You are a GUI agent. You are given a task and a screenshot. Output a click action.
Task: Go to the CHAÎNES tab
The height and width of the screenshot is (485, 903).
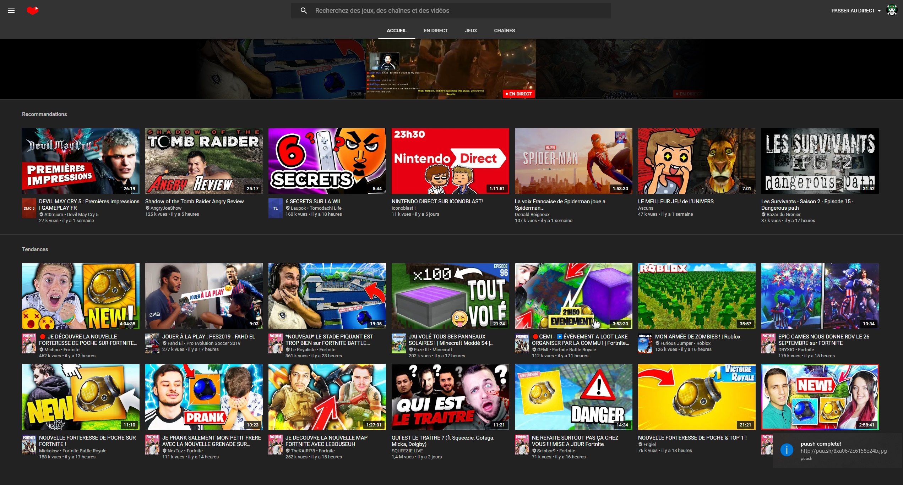504,31
